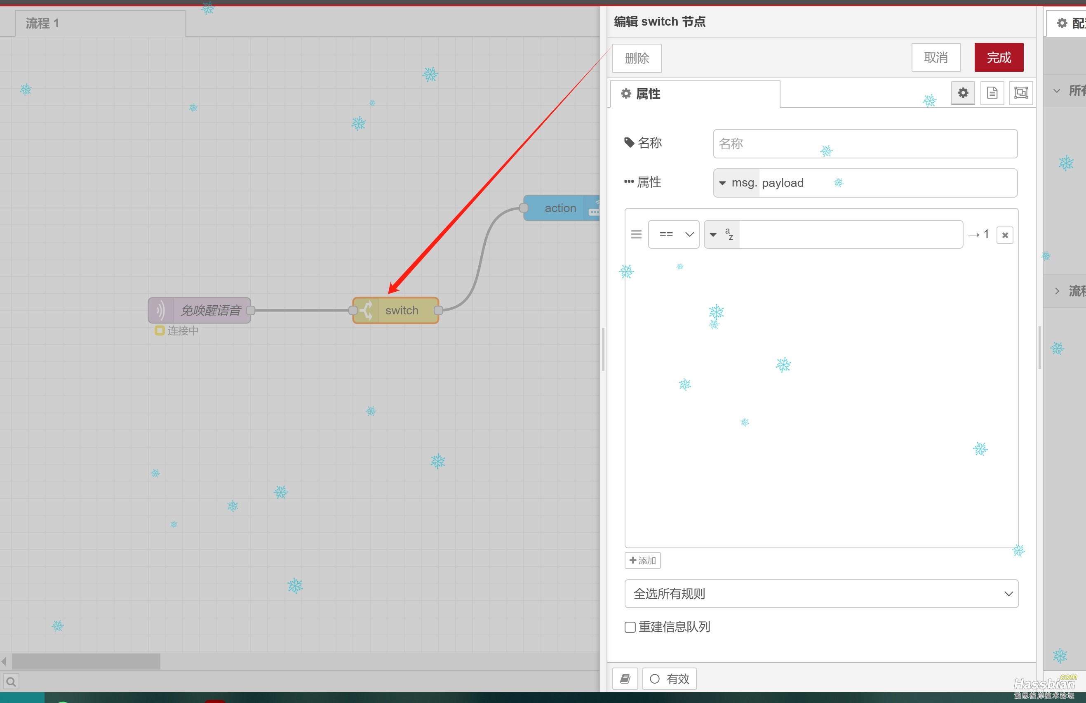Image resolution: width=1086 pixels, height=703 pixels.
Task: Open help book icon at panel bottom
Action: point(625,679)
